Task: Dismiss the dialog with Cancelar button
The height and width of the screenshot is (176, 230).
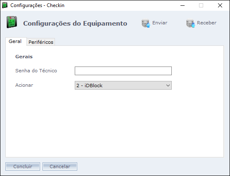Action: (60, 166)
